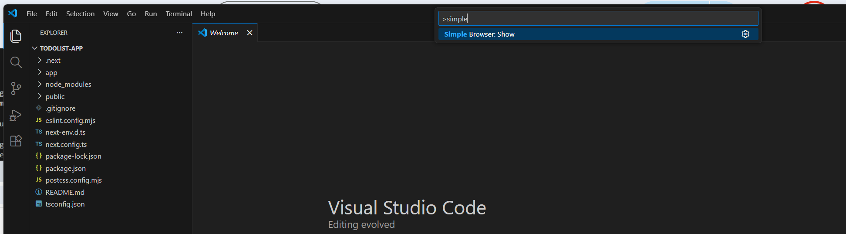Open the Edit menu
Viewport: 846px width, 234px height.
(x=51, y=14)
